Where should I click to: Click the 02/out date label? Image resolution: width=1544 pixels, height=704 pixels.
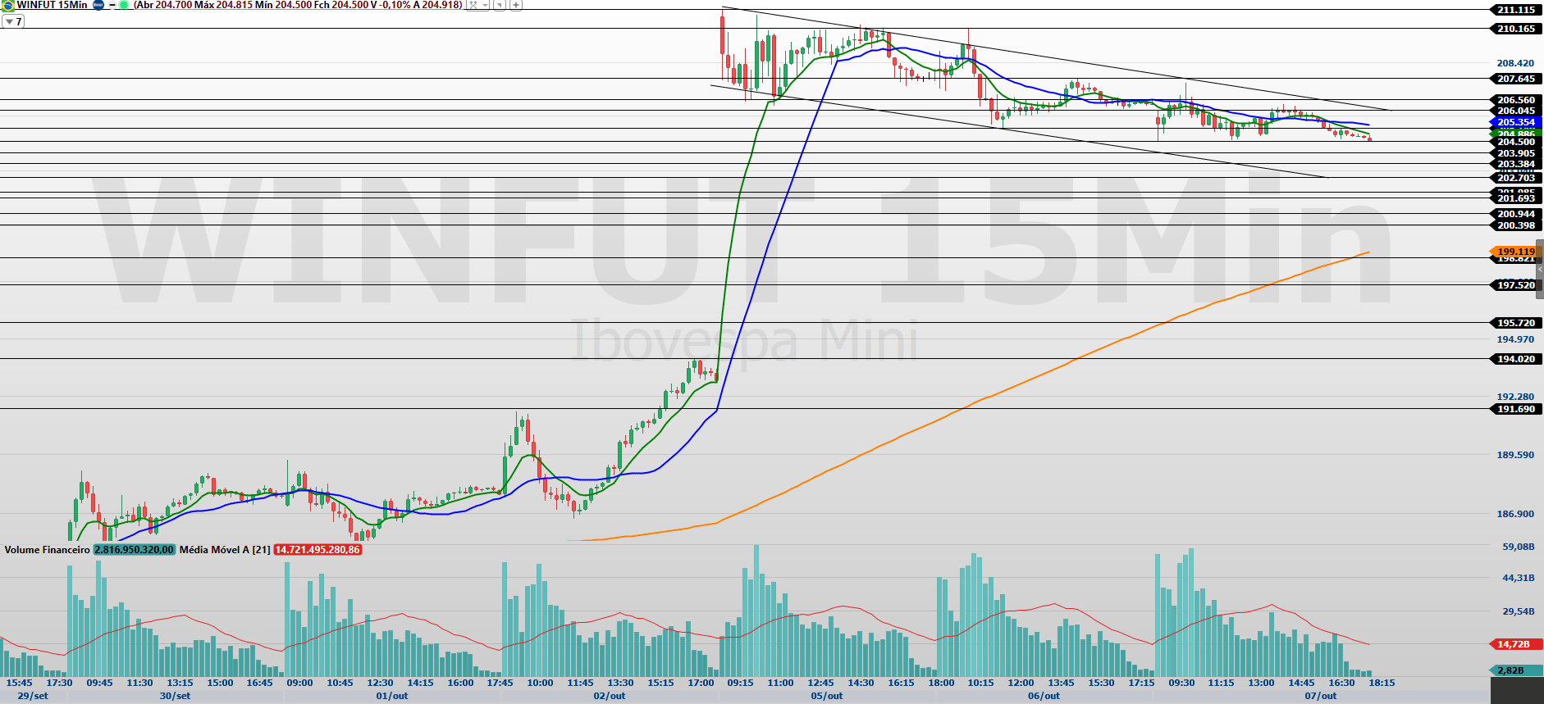610,696
